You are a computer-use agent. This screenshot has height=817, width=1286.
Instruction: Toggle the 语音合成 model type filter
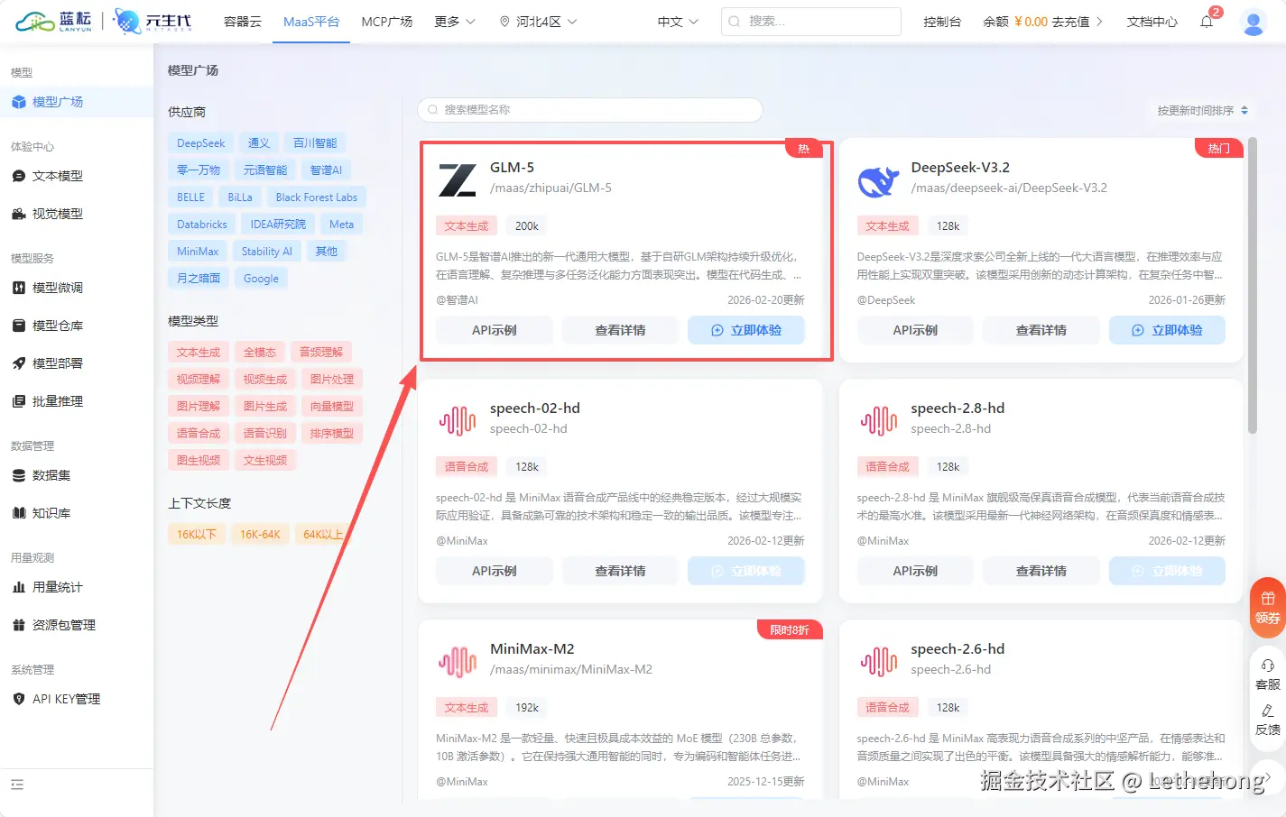(199, 434)
